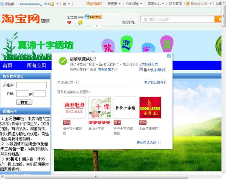Focus the 关键字 keyword field

coord(31,85)
